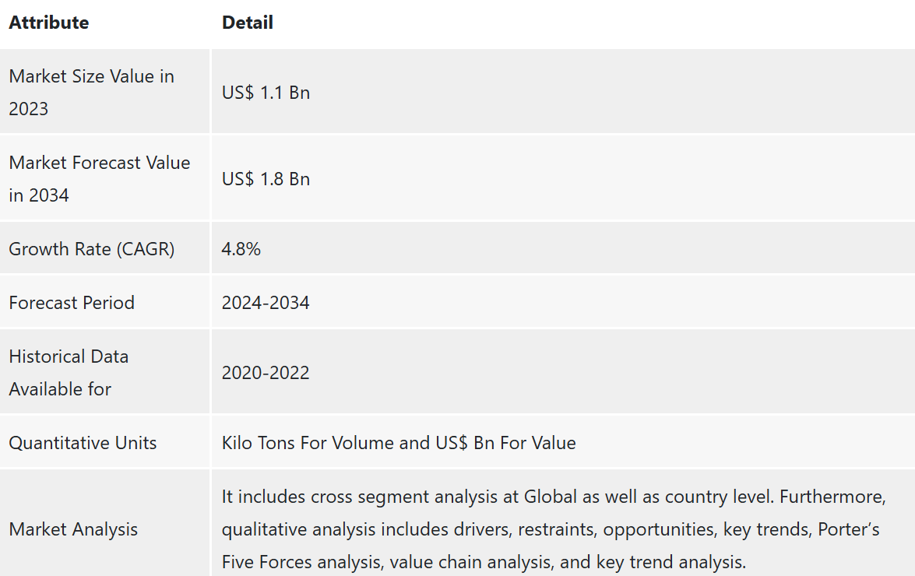Select the 4.8% growth rate value

[241, 249]
